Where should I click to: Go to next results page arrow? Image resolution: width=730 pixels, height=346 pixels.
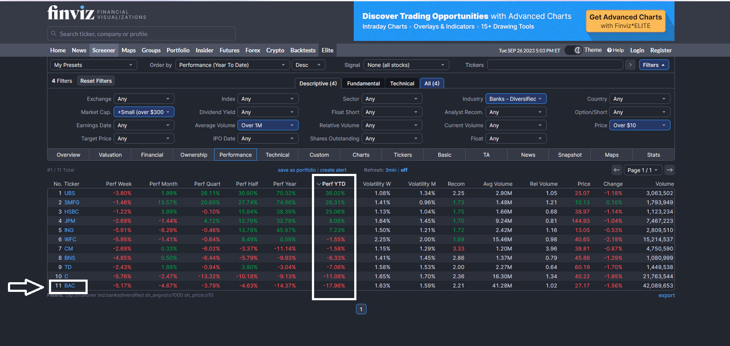pyautogui.click(x=670, y=170)
